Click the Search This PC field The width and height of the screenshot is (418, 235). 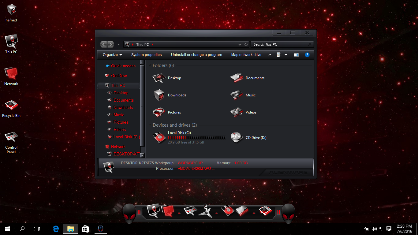pos(280,45)
